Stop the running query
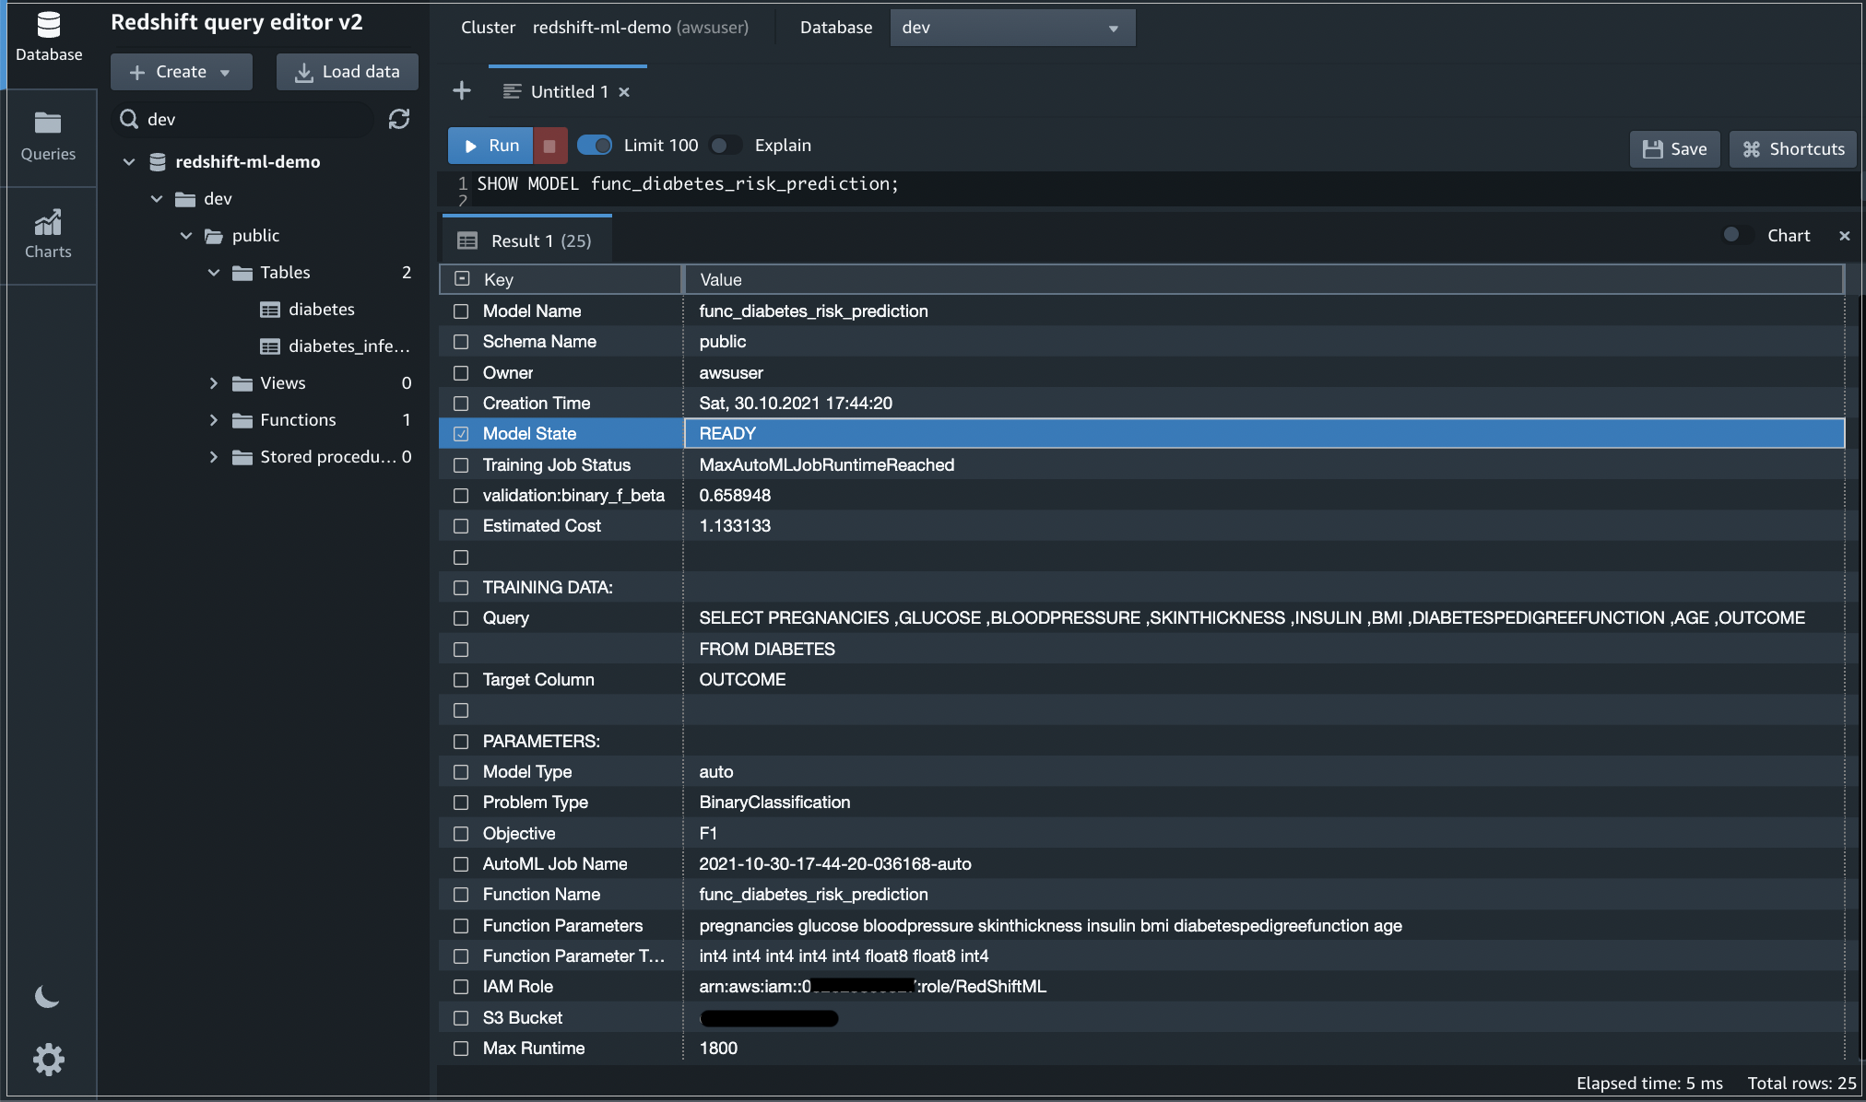Screen dimensions: 1866x1102 tap(549, 146)
